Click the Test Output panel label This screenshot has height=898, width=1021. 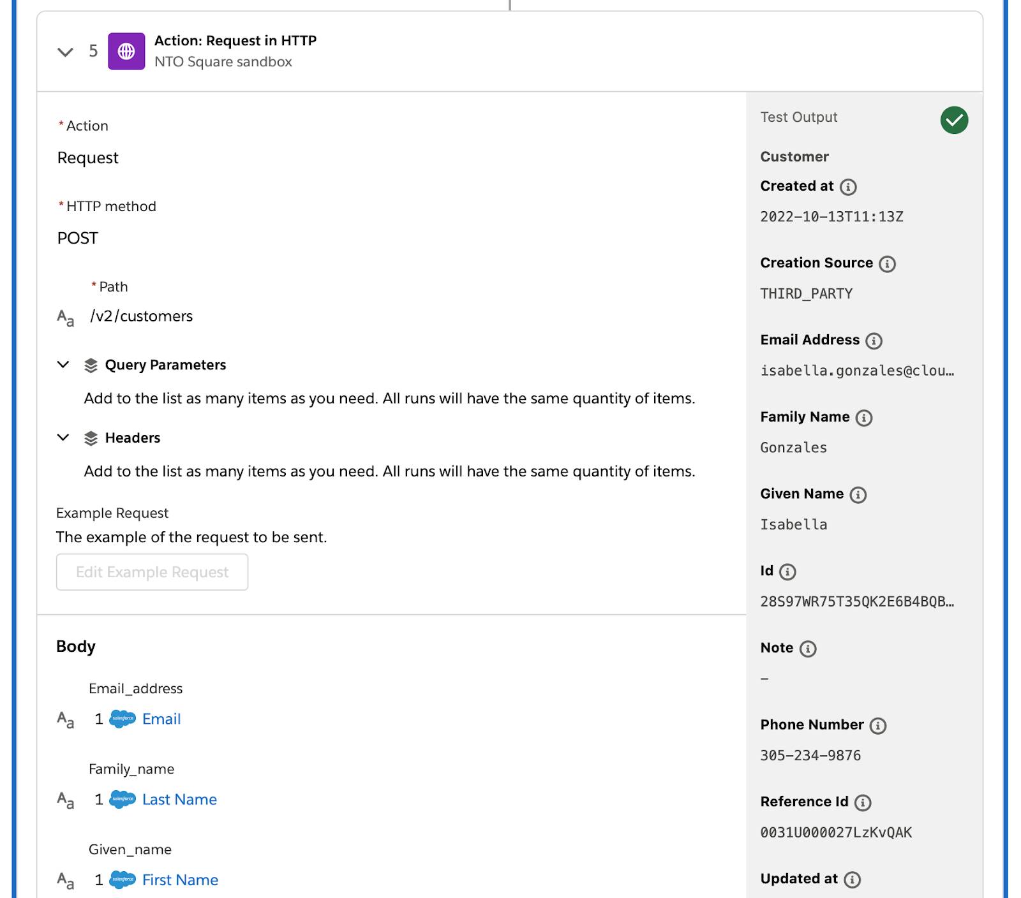[799, 117]
